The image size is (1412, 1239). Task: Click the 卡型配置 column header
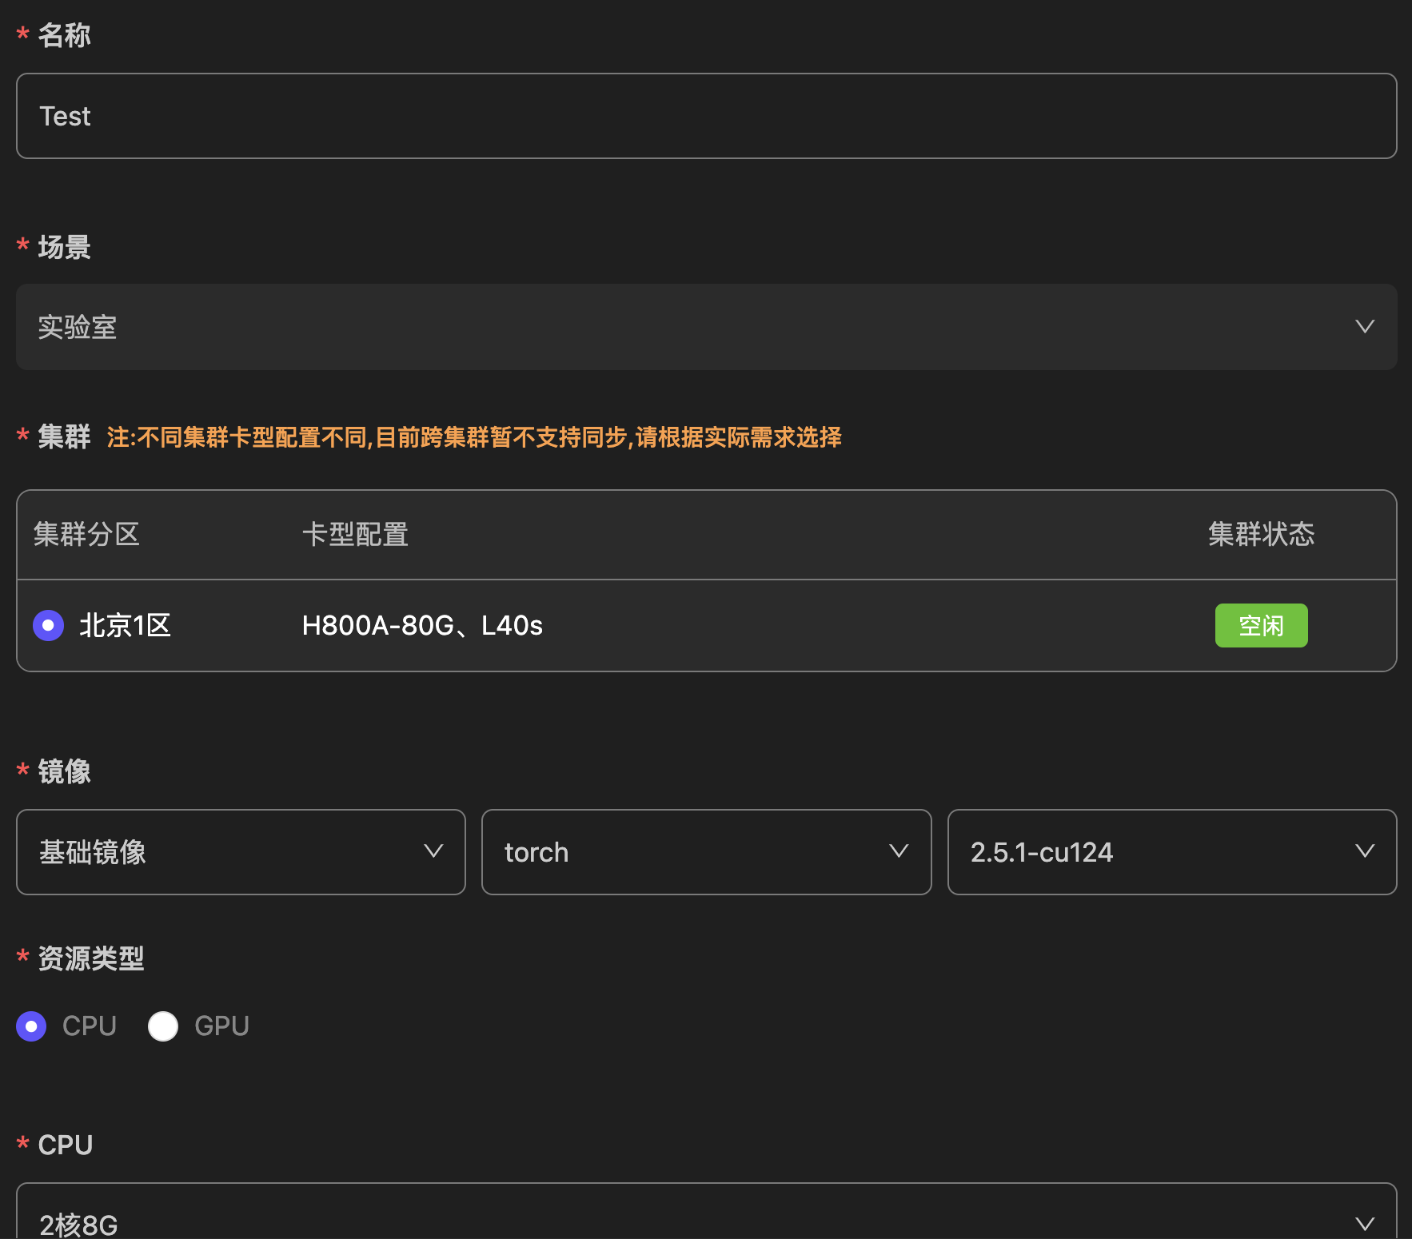tap(355, 534)
